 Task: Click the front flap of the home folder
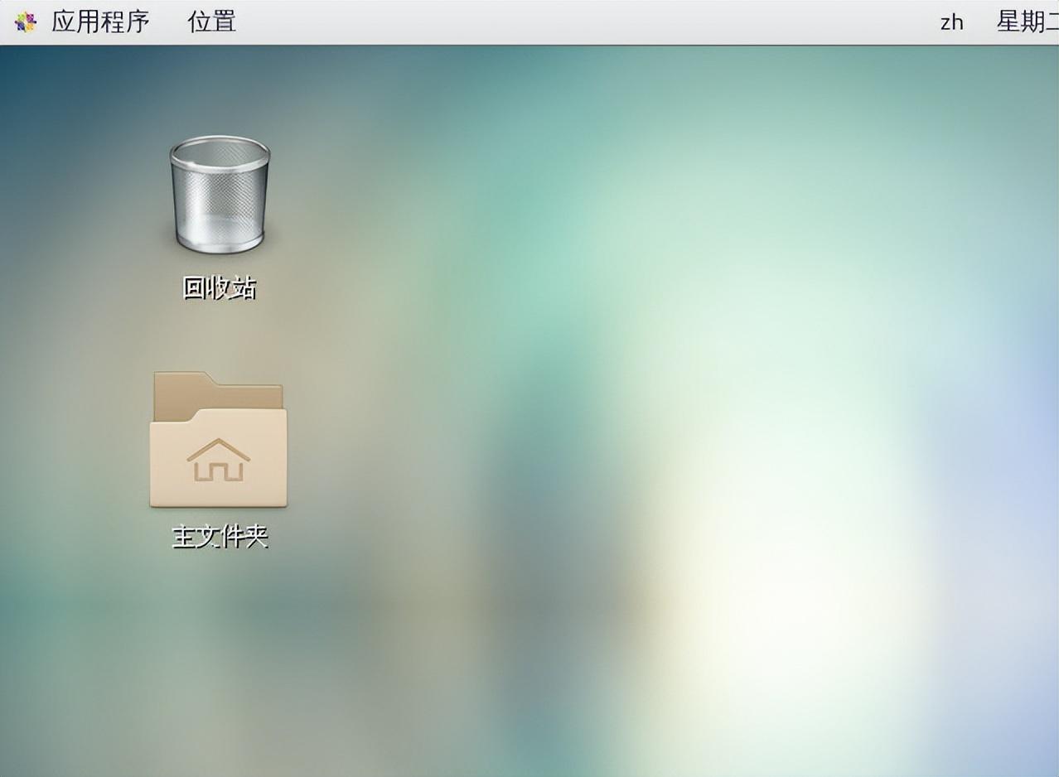(219, 489)
